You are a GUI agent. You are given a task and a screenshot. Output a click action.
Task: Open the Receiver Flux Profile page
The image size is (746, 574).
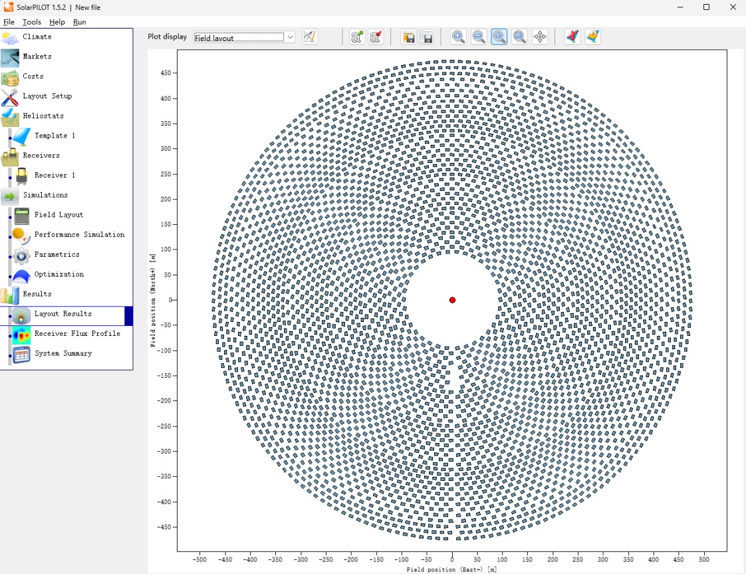point(77,333)
